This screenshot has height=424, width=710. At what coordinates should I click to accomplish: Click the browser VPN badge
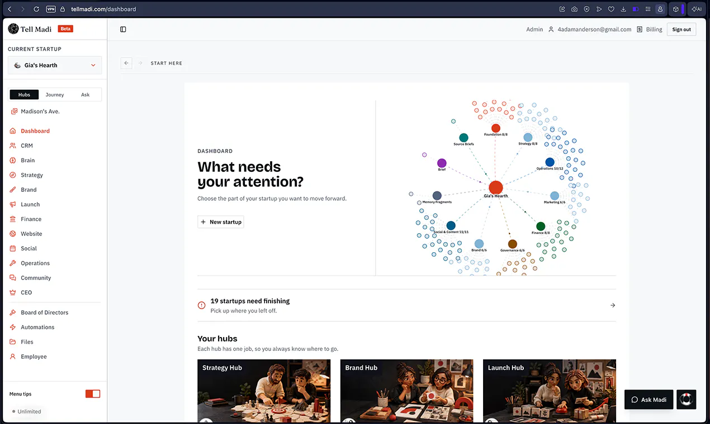(51, 9)
